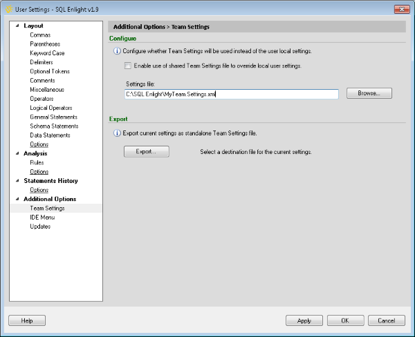Apply the current settings
This screenshot has height=337, width=415.
pos(304,320)
